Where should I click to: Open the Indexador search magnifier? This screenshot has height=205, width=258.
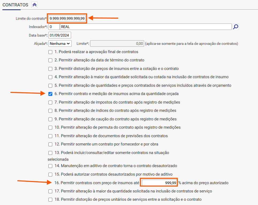point(236,27)
